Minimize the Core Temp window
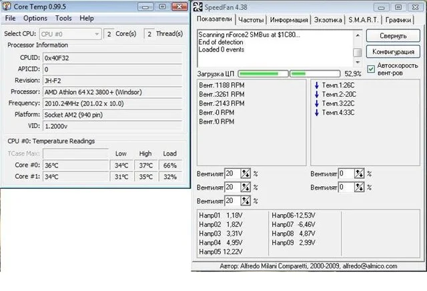Image resolution: width=427 pixels, height=291 pixels. (x=145, y=7)
